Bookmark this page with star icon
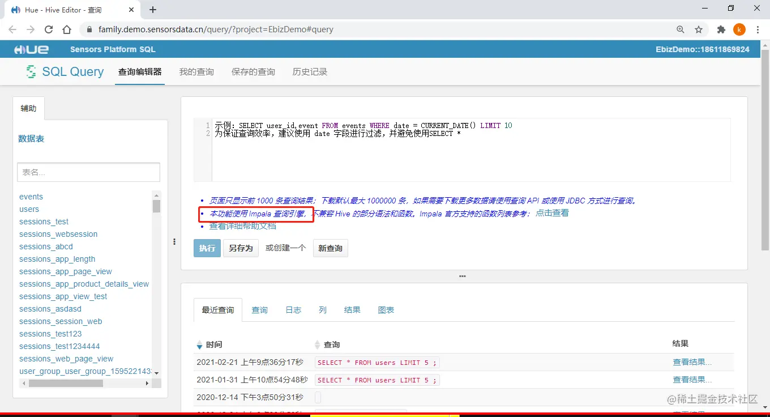This screenshot has height=417, width=770. [699, 29]
